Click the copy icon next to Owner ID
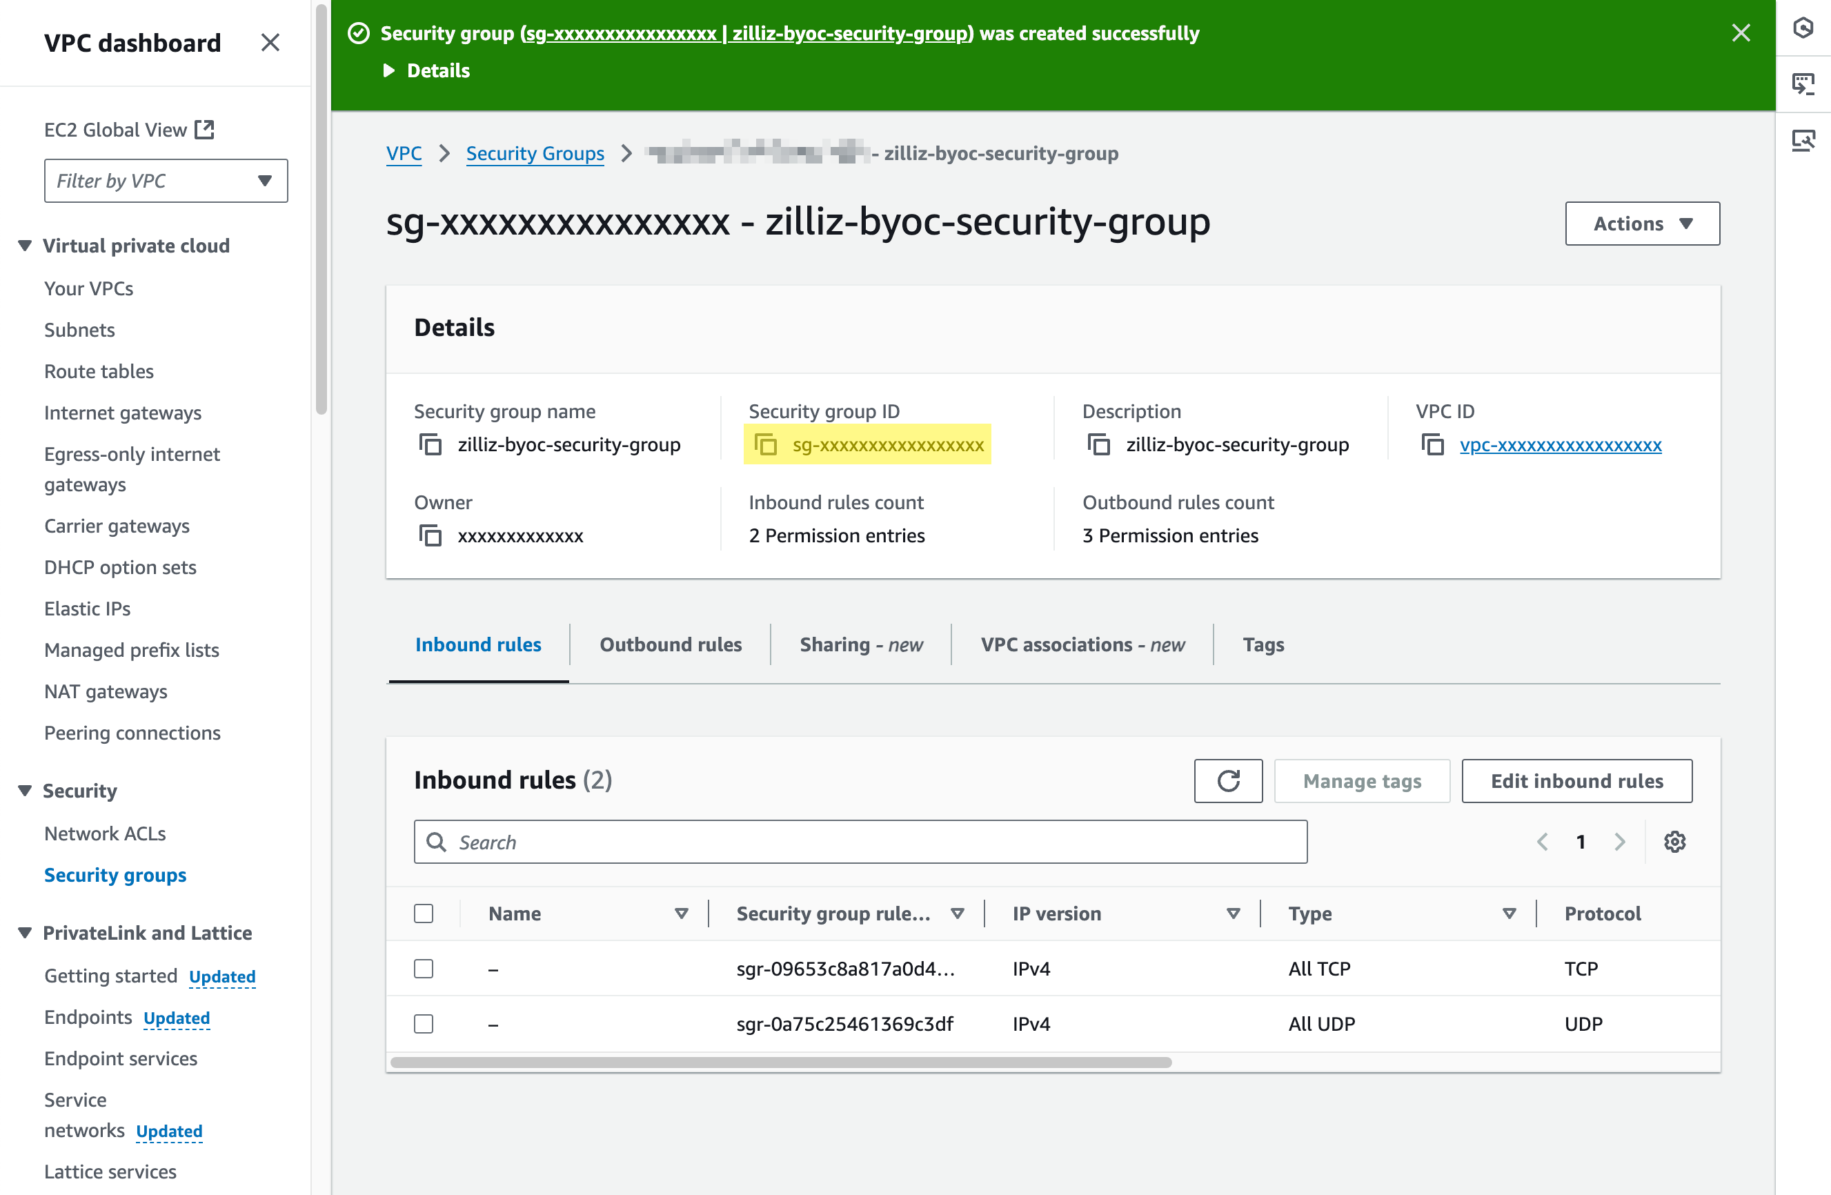The width and height of the screenshot is (1831, 1195). (433, 534)
